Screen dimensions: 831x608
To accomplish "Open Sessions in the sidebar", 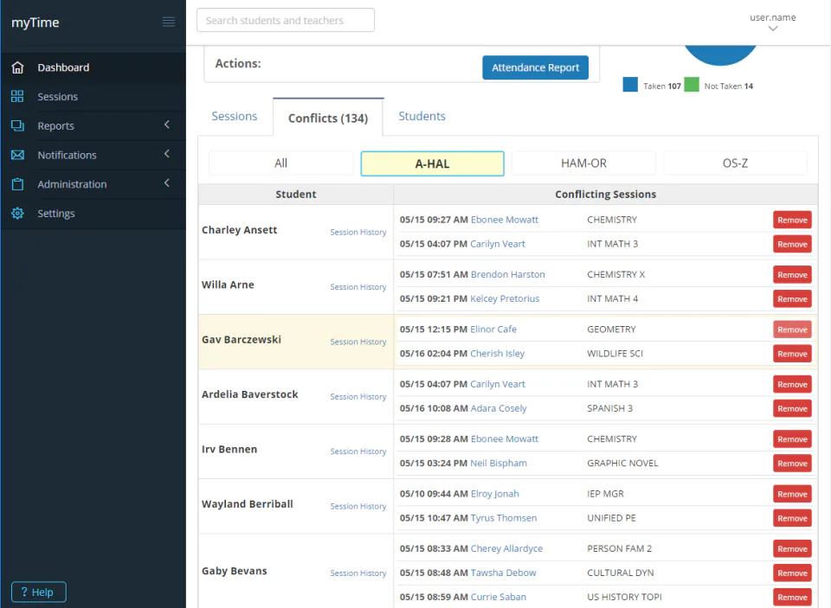I will [x=93, y=96].
